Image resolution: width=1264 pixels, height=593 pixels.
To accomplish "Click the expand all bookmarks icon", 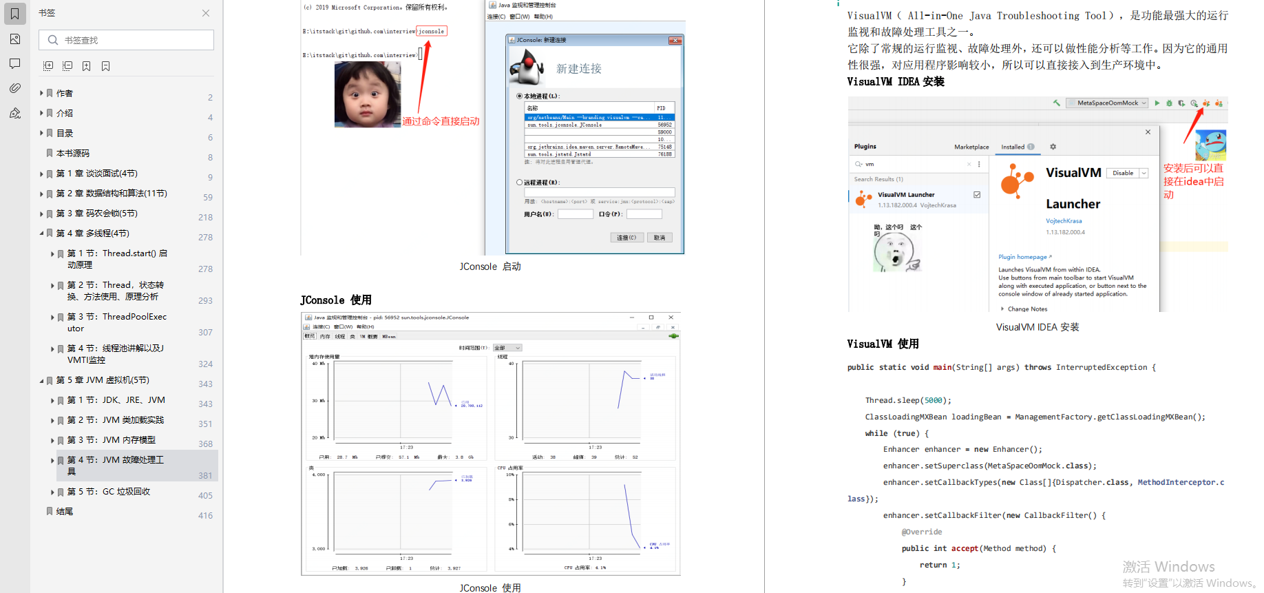I will 48,66.
